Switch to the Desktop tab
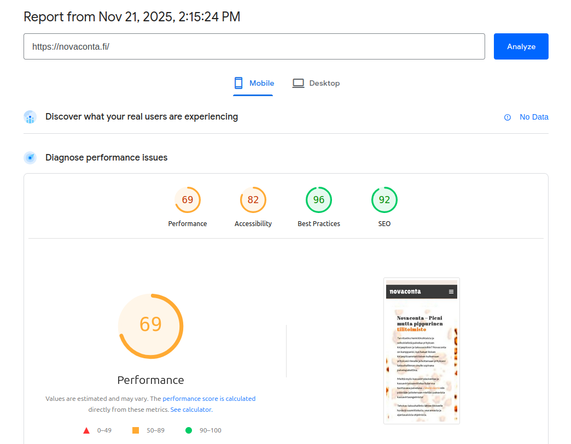Screen dimensions: 571x444 coord(316,84)
